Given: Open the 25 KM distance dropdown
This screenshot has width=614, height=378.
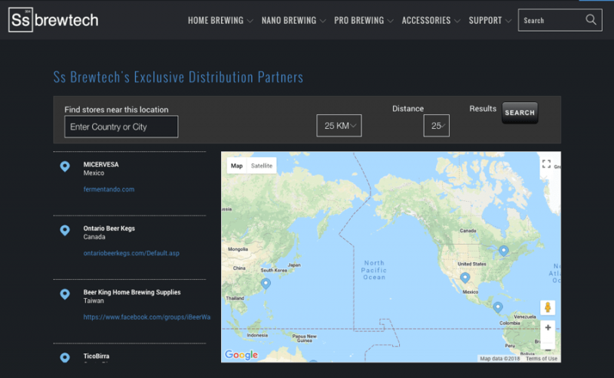Looking at the screenshot, I should [x=339, y=126].
